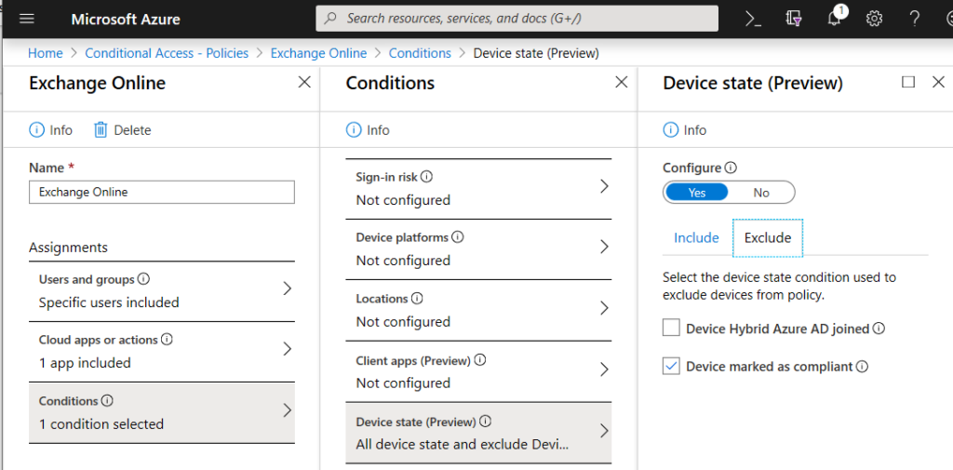Click the Assignments heading text
The width and height of the screenshot is (953, 470).
click(x=68, y=248)
